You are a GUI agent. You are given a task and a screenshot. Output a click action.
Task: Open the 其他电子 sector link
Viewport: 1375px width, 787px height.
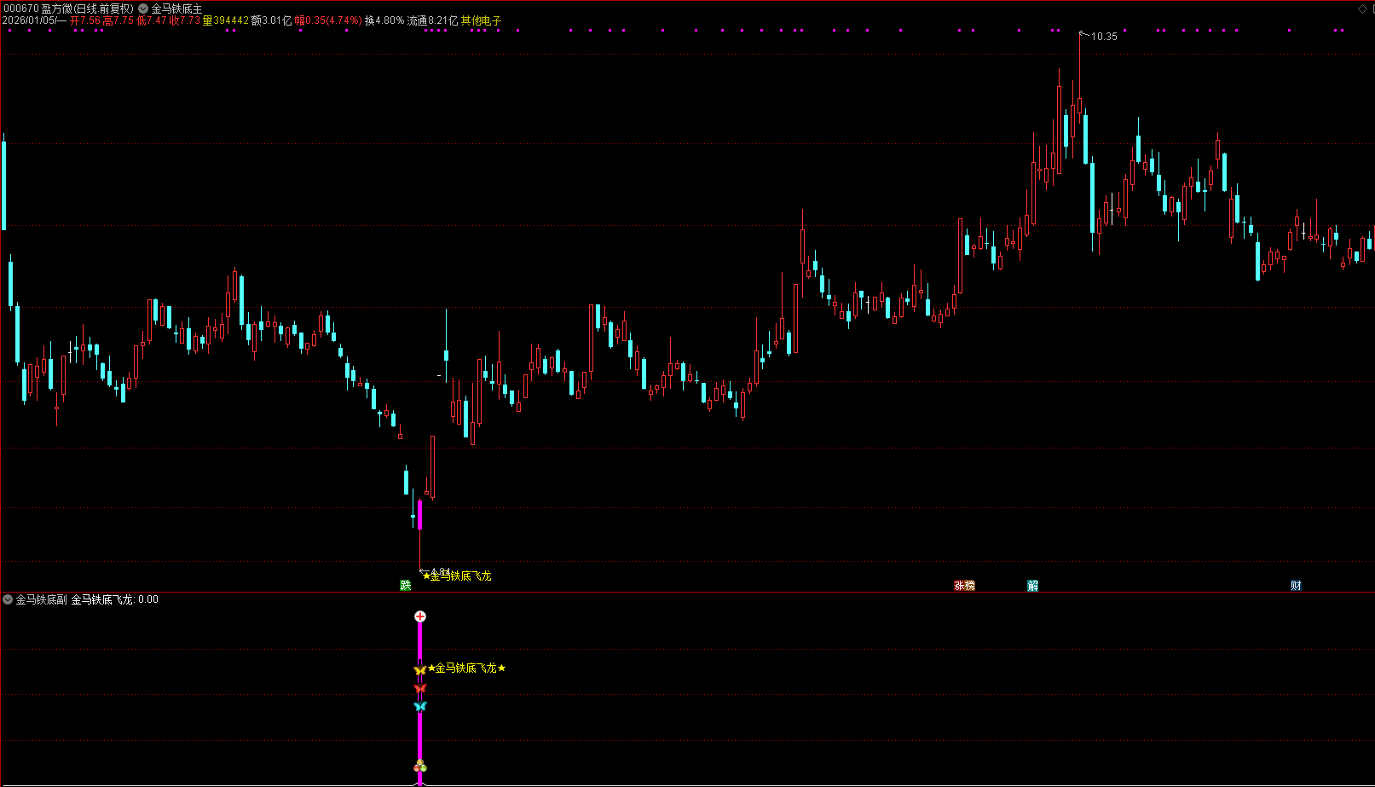[x=481, y=20]
